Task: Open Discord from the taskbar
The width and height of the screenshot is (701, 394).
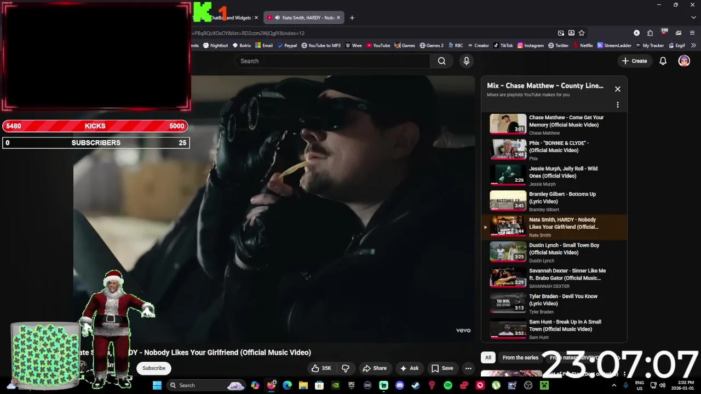Action: (400, 385)
